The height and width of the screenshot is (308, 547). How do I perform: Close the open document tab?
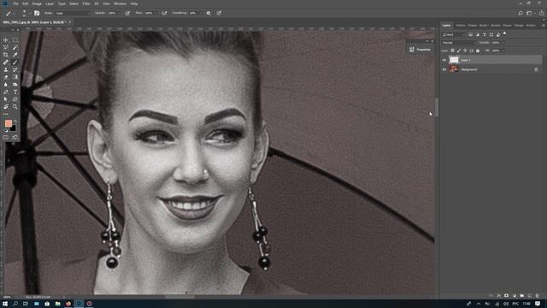[x=69, y=22]
